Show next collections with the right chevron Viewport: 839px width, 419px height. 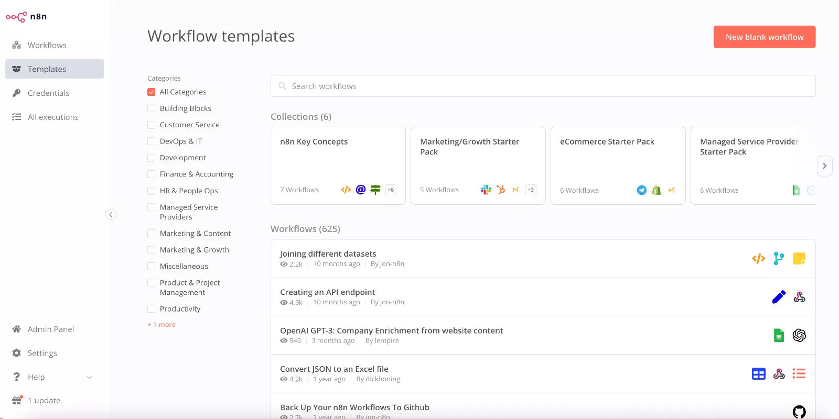[x=824, y=166]
